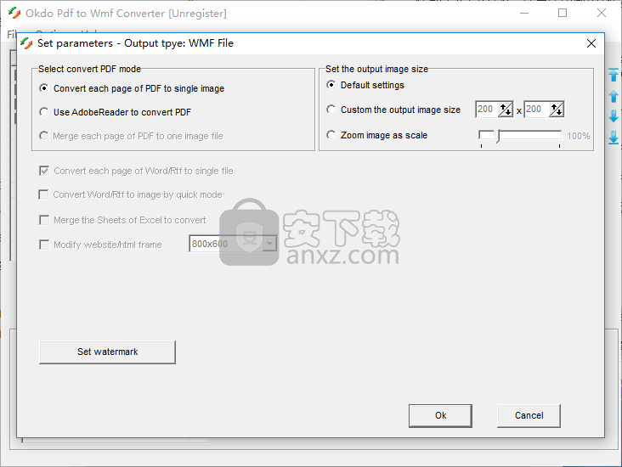
Task: Click move-to-bottom arrow icon in main window
Action: (614, 138)
